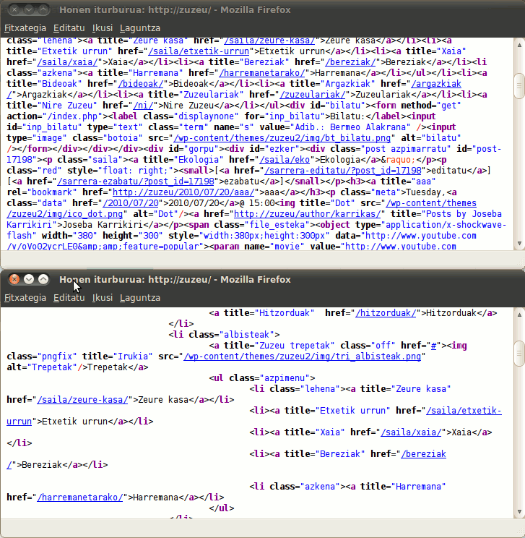Open Editatu menu in the lower window
The width and height of the screenshot is (525, 538).
pos(69,297)
